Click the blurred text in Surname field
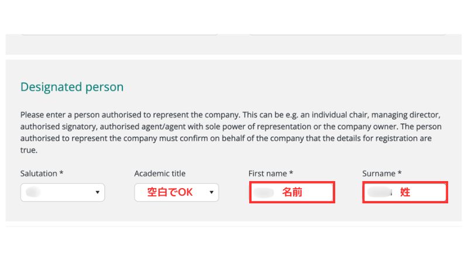 click(x=379, y=192)
